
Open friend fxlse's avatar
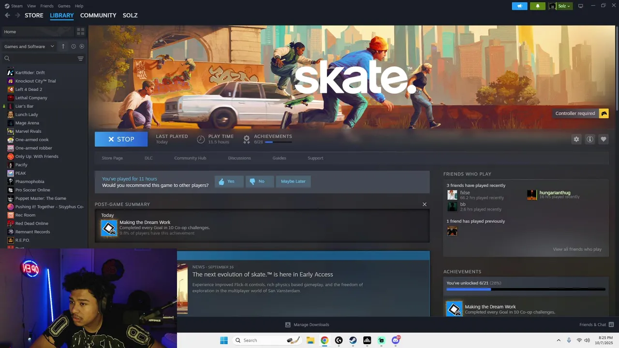pyautogui.click(x=452, y=195)
